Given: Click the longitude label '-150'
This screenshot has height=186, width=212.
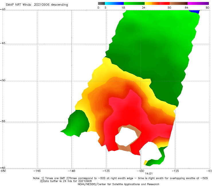Looking at the screenshot, I should point(3,171).
